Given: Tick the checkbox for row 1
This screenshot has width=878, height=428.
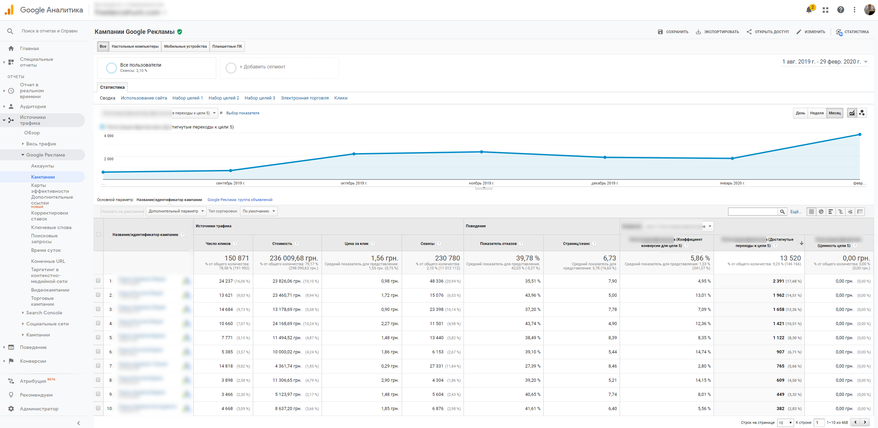Looking at the screenshot, I should (98, 281).
